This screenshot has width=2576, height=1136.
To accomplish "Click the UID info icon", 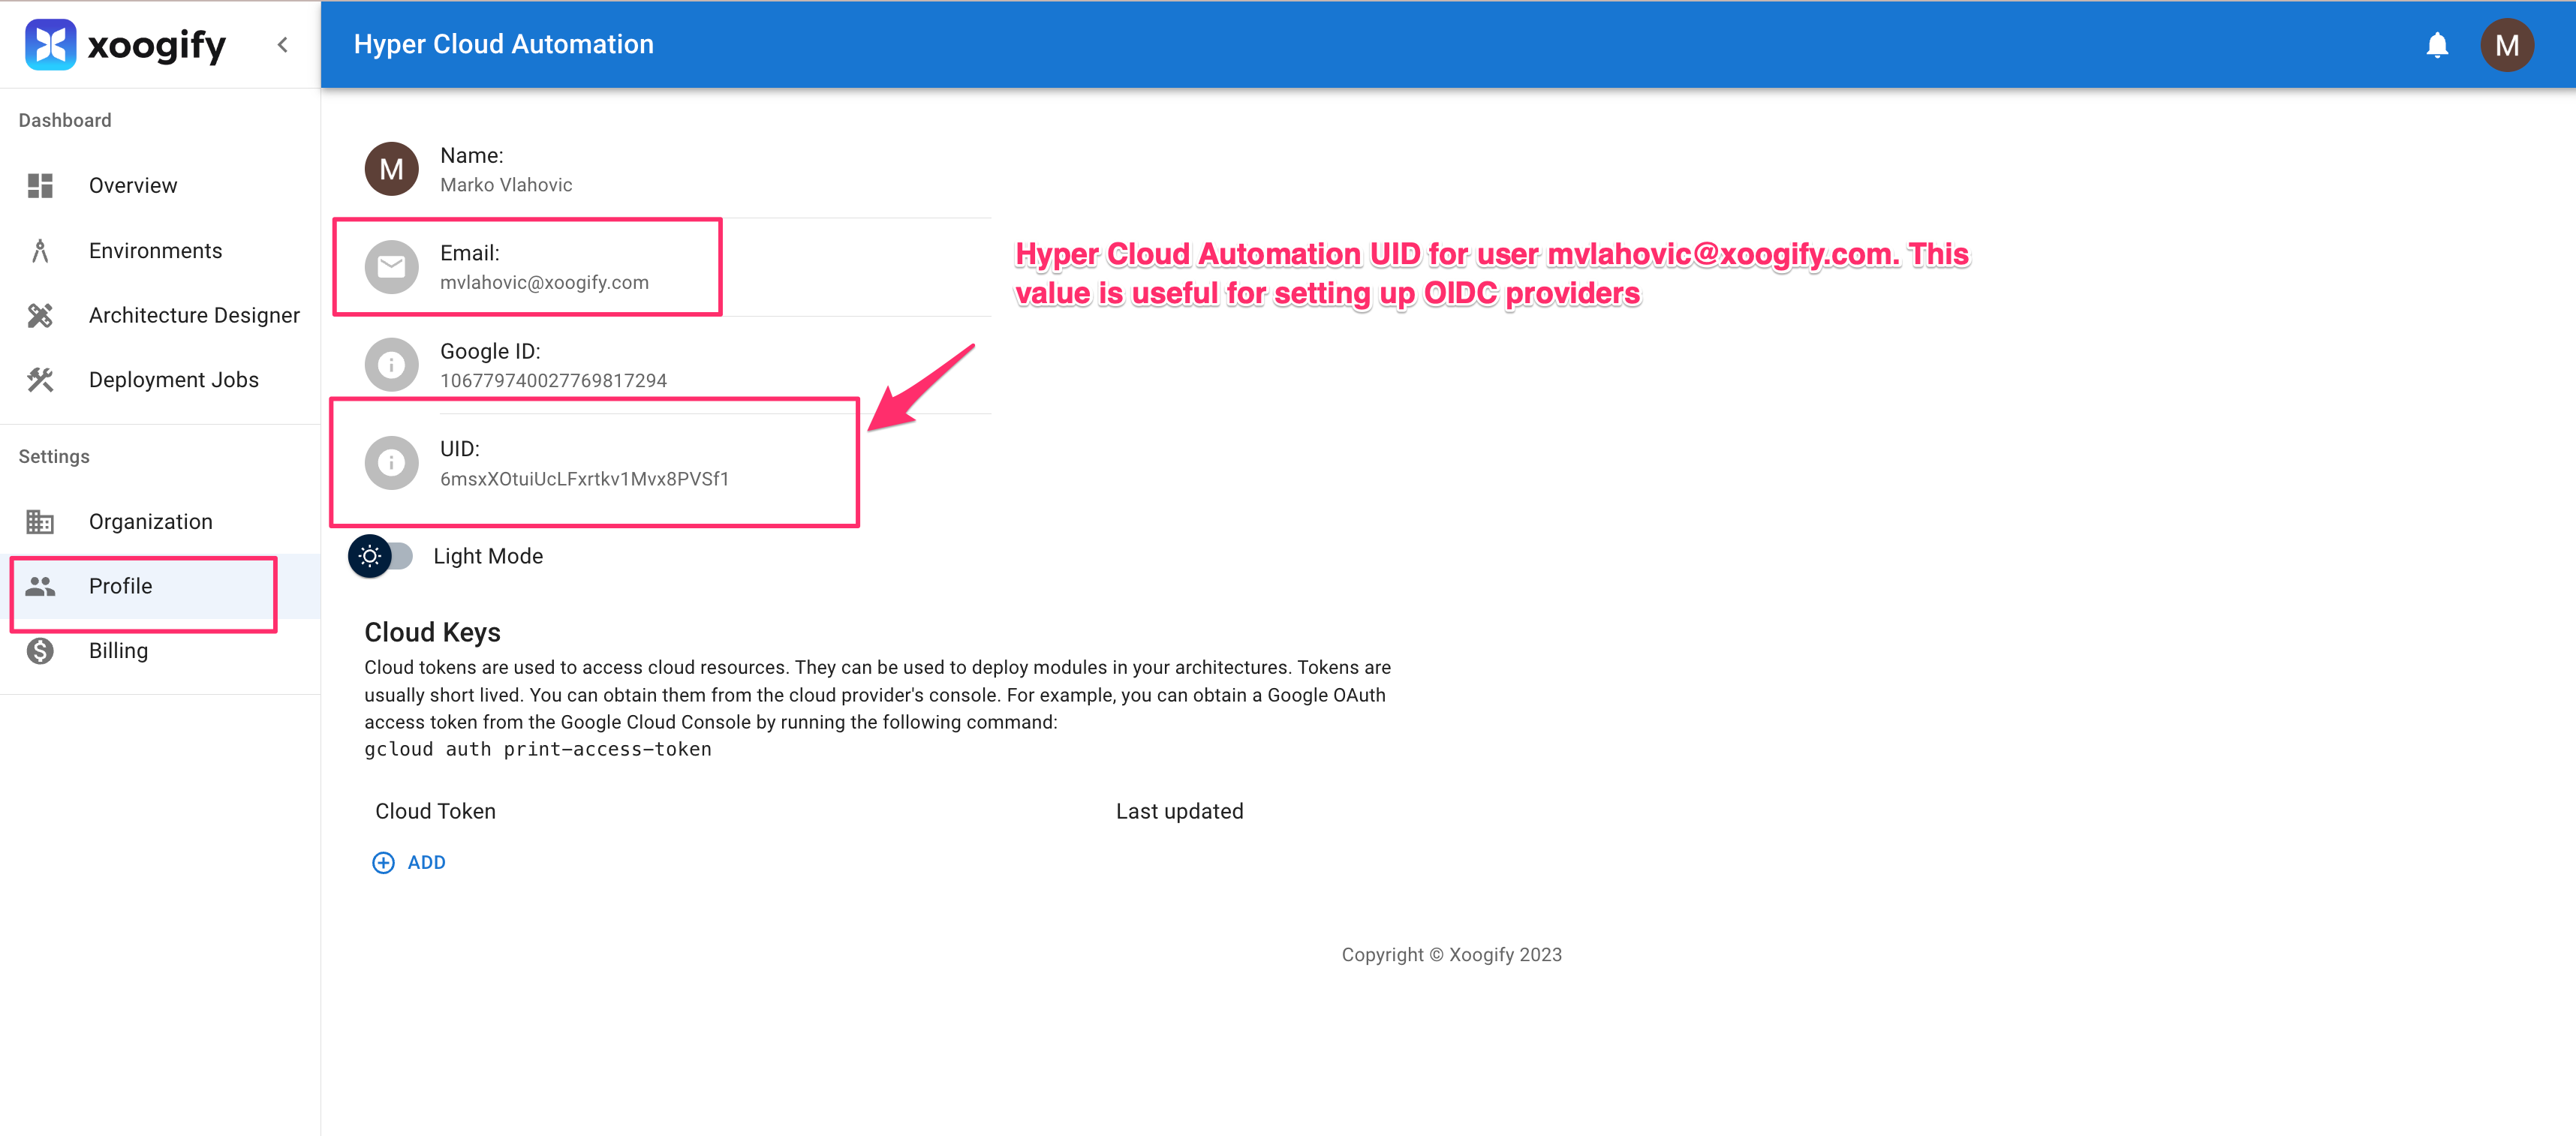I will point(391,463).
